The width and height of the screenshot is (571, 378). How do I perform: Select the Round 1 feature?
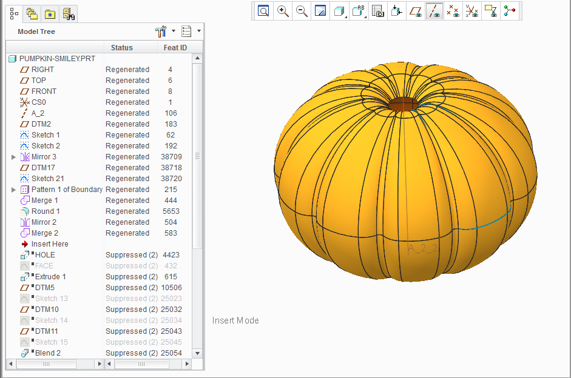pyautogui.click(x=46, y=211)
